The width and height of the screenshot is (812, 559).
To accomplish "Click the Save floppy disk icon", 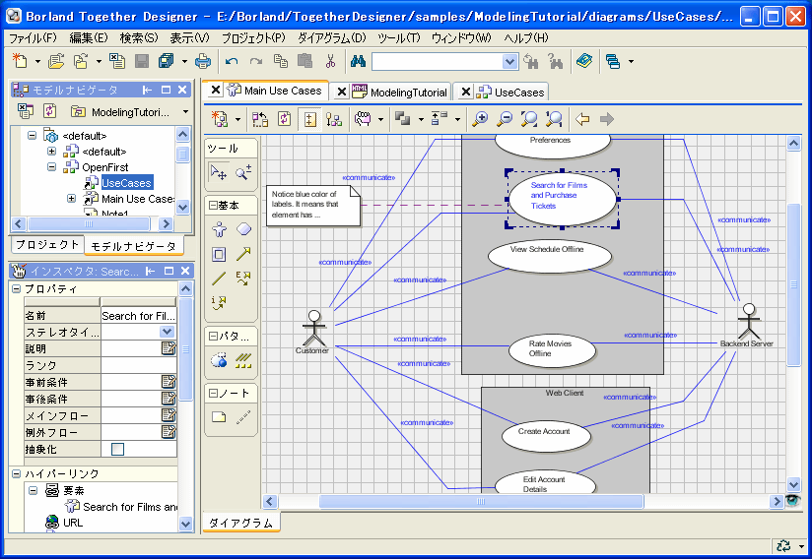I will click(x=141, y=61).
